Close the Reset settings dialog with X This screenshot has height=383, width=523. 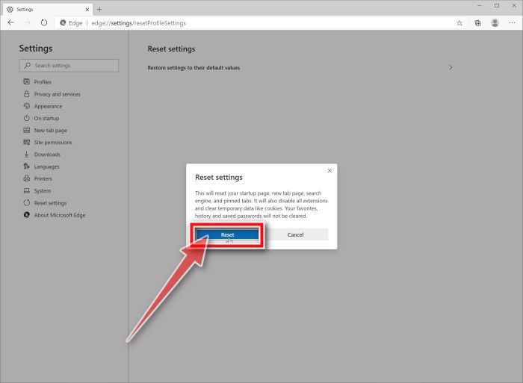click(x=329, y=171)
